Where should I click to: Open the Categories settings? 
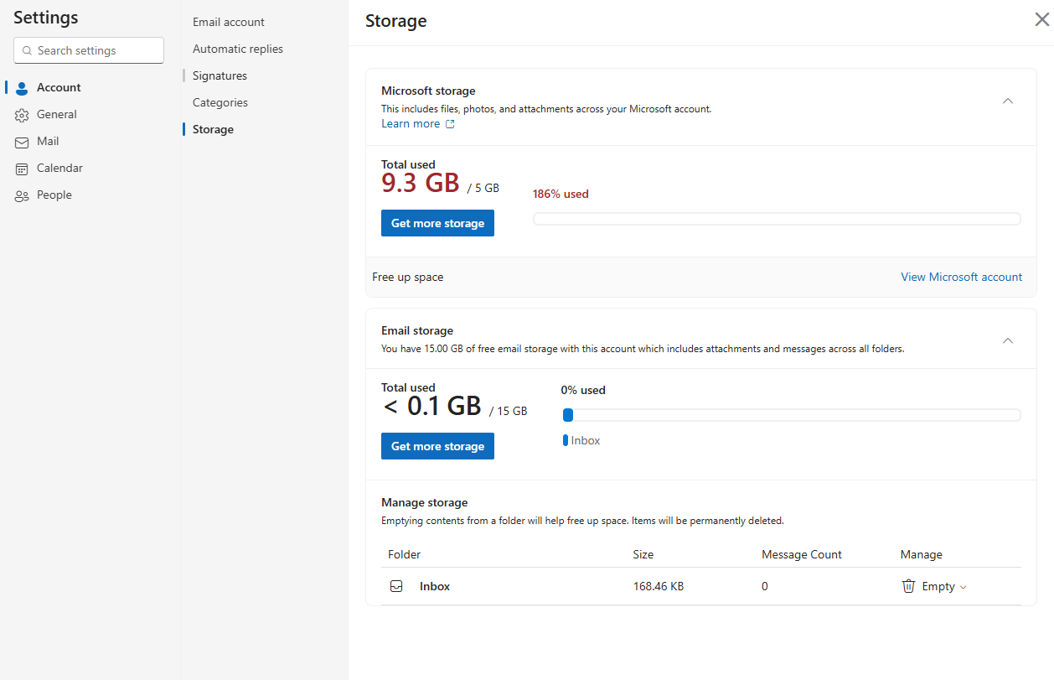click(220, 102)
